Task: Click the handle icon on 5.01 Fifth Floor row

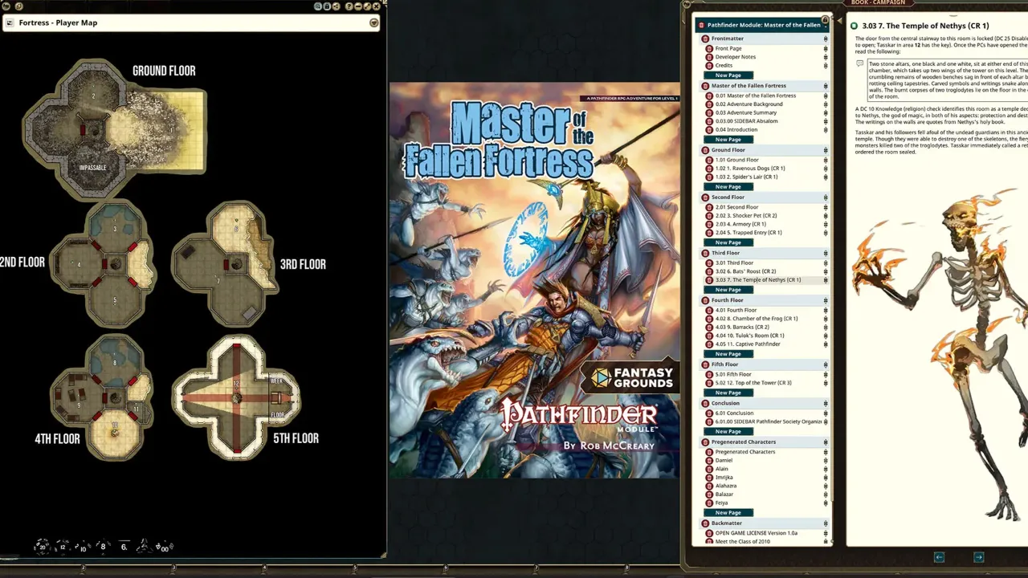Action: [x=826, y=375]
